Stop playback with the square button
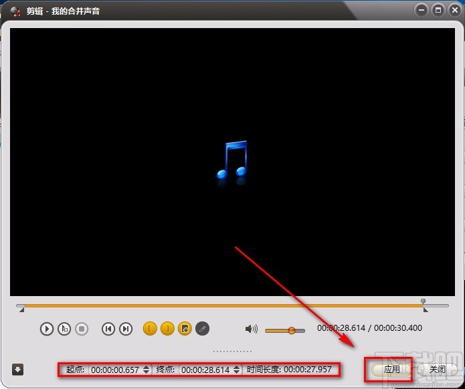Image resolution: width=465 pixels, height=389 pixels. [82, 329]
